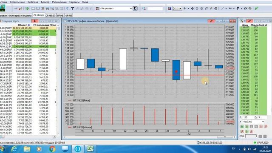The image size is (272, 153).
Task: Select the pointing finger tool
Action: (x=211, y=8)
